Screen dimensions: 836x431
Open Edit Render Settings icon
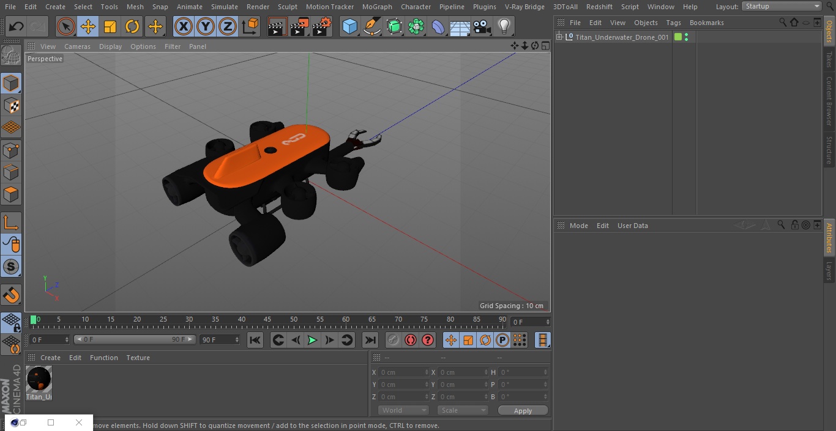[x=322, y=27]
